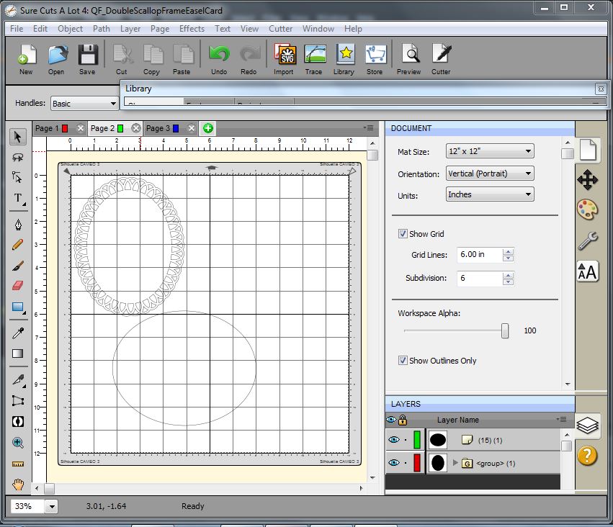Select the Eraser tool

tap(18, 286)
